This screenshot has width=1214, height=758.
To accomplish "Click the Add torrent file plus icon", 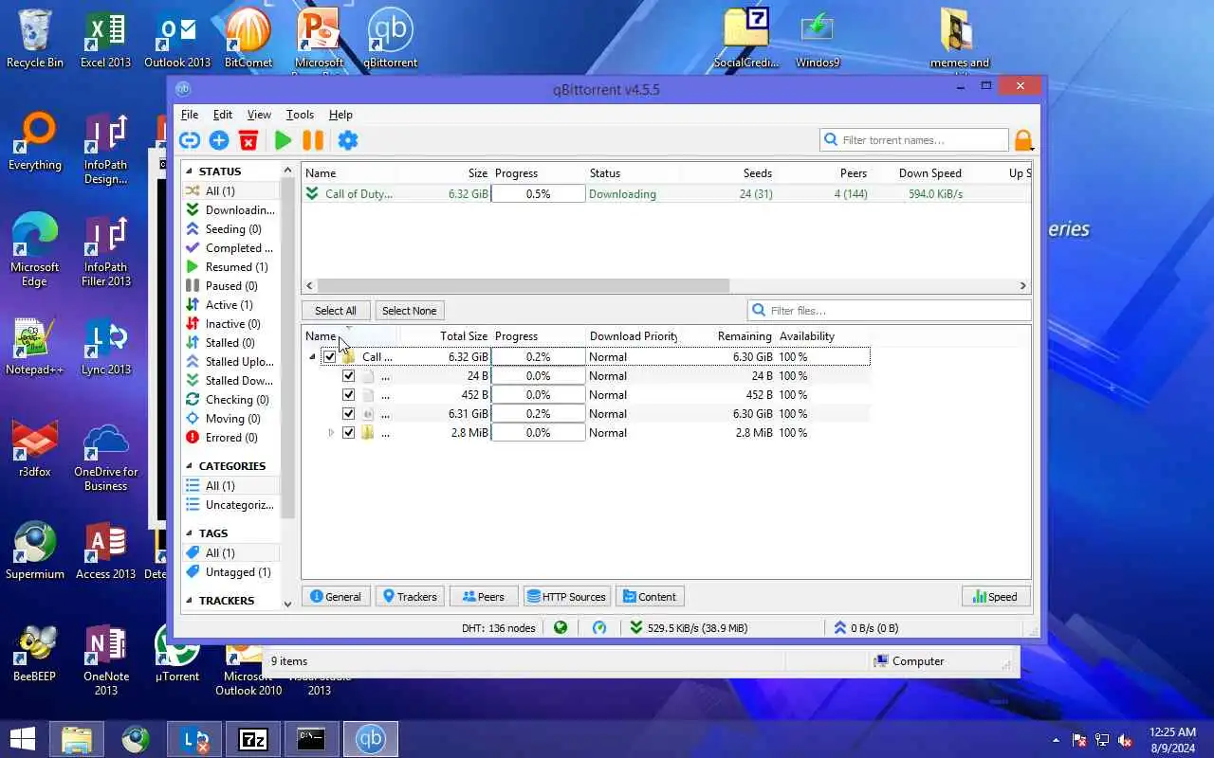I will tap(219, 140).
